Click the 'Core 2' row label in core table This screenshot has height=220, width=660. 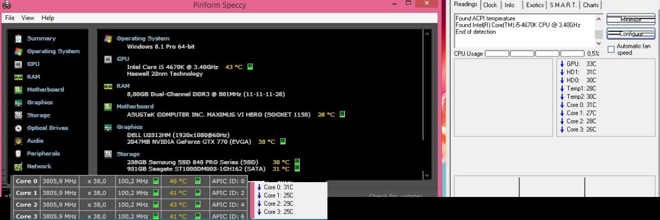coord(26,205)
